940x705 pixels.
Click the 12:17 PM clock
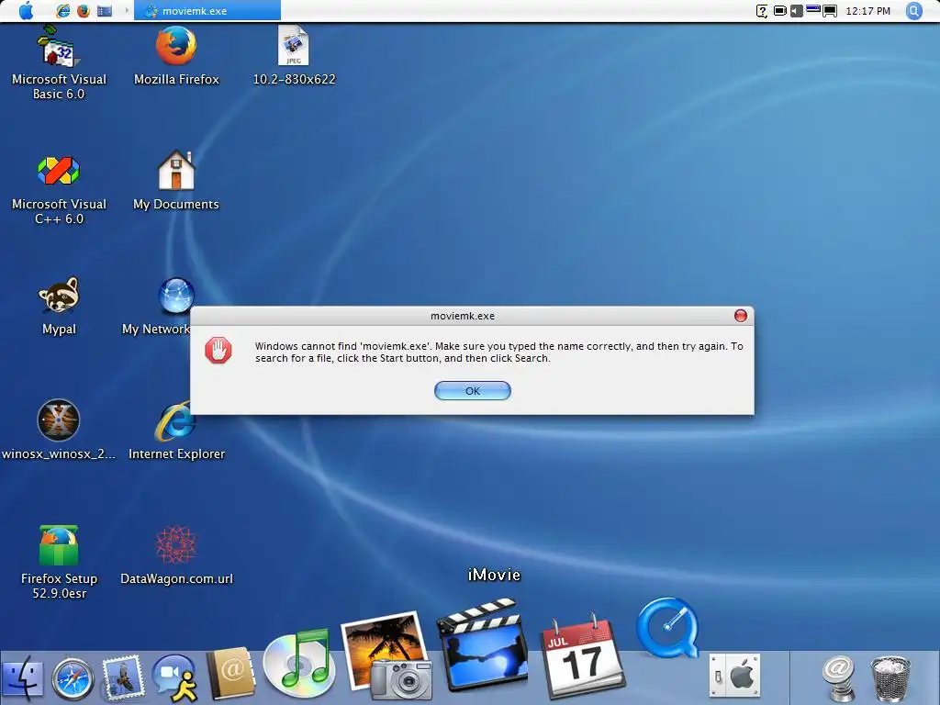867,11
